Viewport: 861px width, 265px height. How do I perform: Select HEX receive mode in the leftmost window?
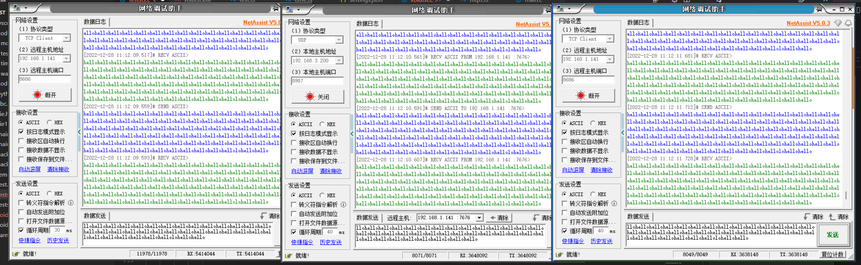coord(49,122)
